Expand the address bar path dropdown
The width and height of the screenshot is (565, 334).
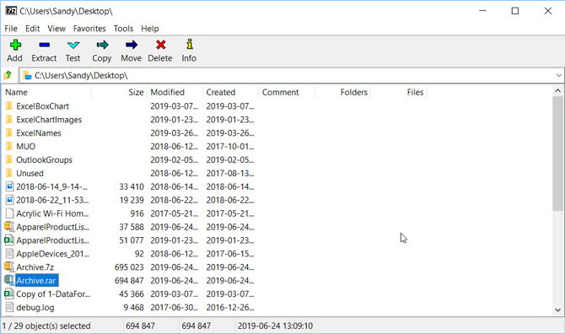[558, 75]
